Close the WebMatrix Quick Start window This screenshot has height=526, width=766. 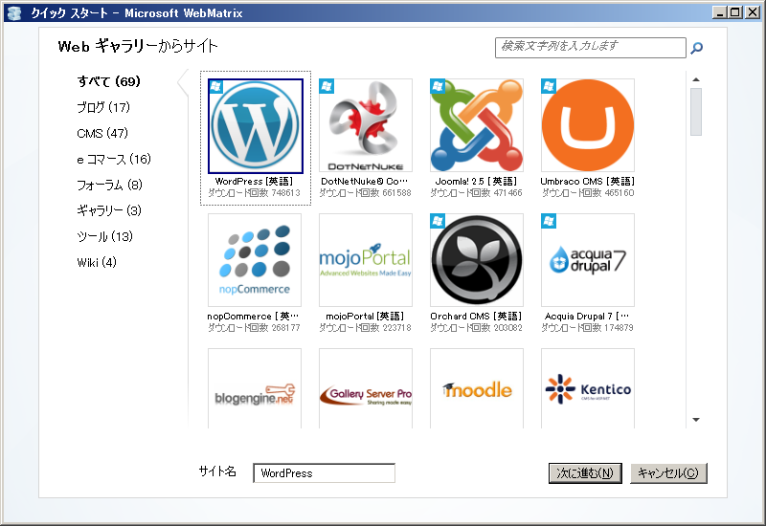coord(753,12)
